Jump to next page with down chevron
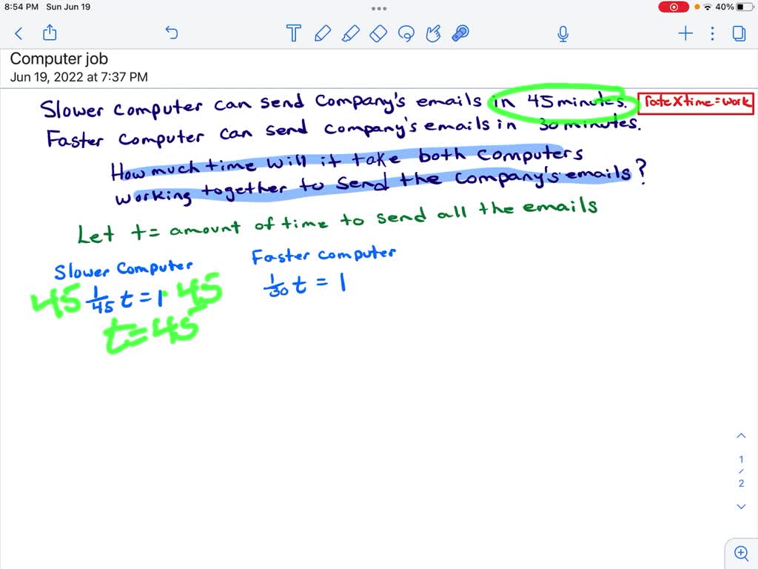This screenshot has height=569, width=758. tap(741, 506)
